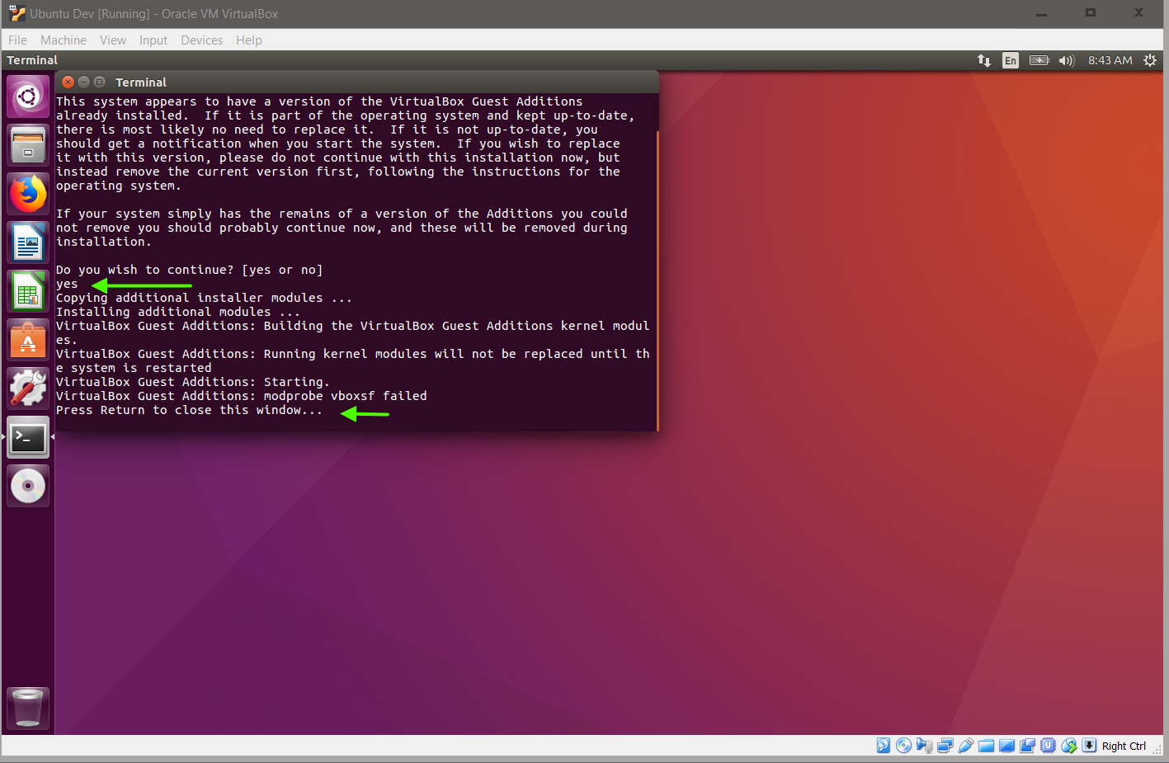Image resolution: width=1169 pixels, height=763 pixels.
Task: Minimize the Ubuntu Terminal window
Action: pos(83,82)
